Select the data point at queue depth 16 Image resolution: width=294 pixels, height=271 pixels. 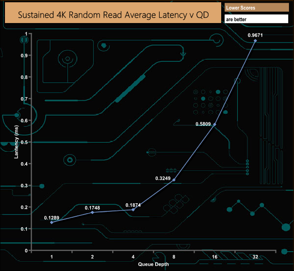(215, 124)
